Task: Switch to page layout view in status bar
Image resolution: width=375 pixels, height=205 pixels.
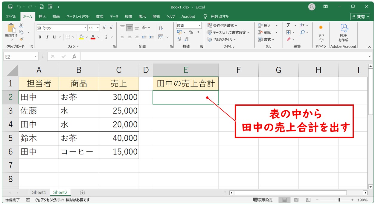Action: pos(296,200)
